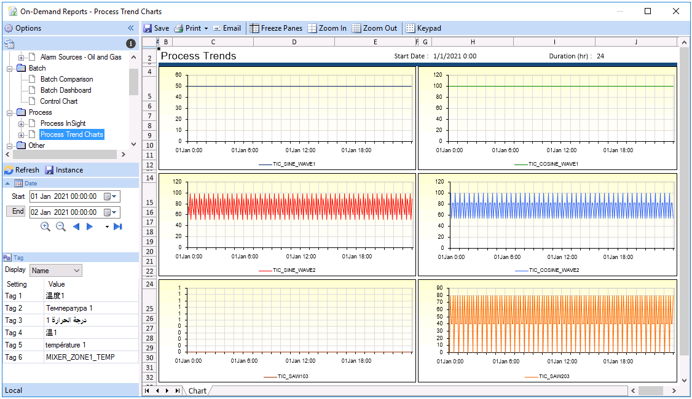Toggle Freeze Panes in toolbar
692x399 pixels.
click(277, 28)
